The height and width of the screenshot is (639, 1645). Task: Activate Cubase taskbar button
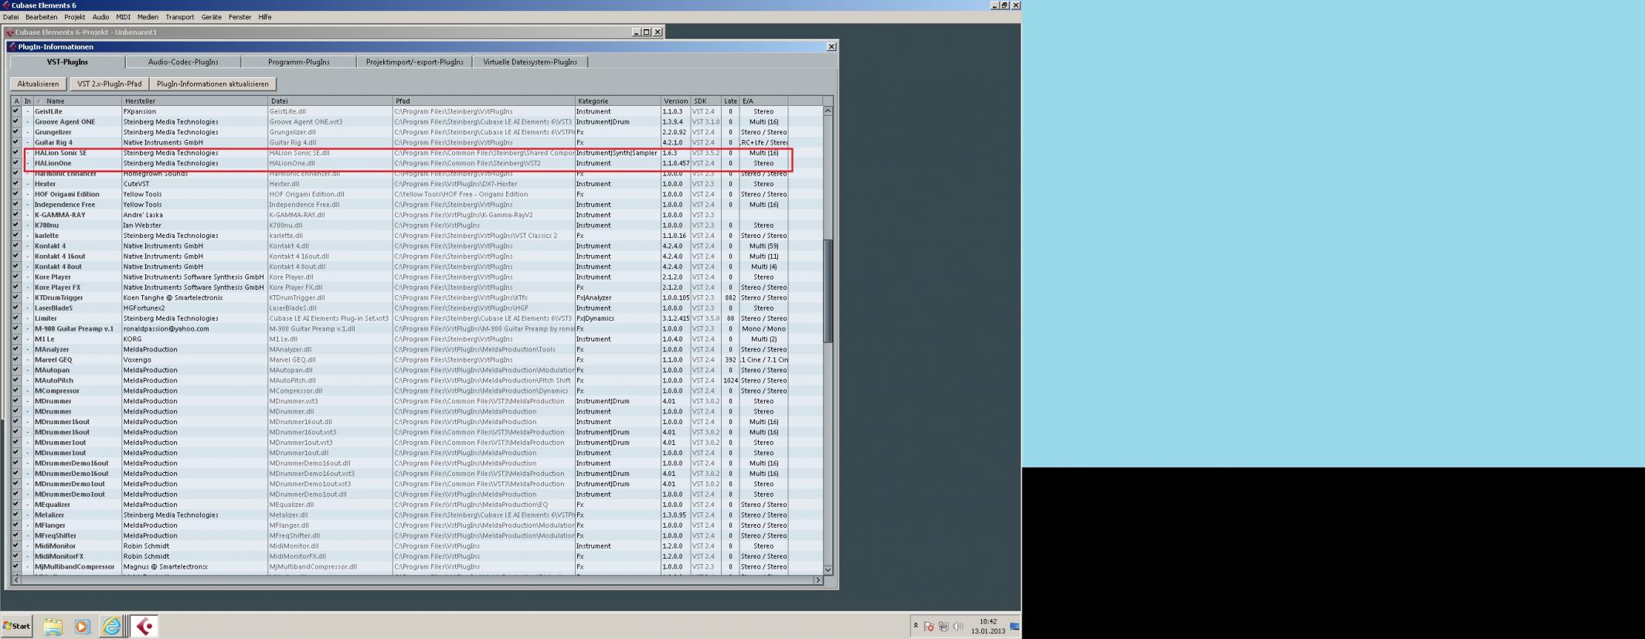144,627
